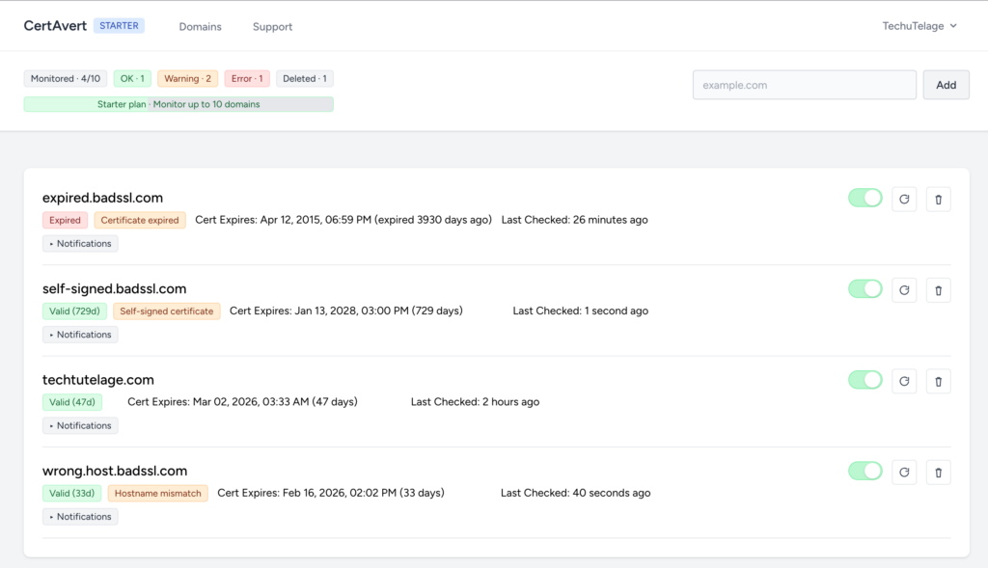Click the Add domain button

946,85
